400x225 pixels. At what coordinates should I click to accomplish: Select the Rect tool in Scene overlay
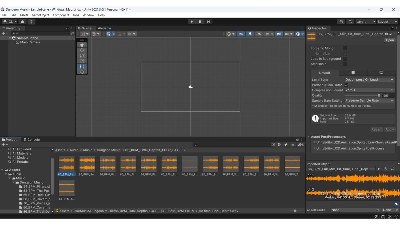pyautogui.click(x=82, y=66)
